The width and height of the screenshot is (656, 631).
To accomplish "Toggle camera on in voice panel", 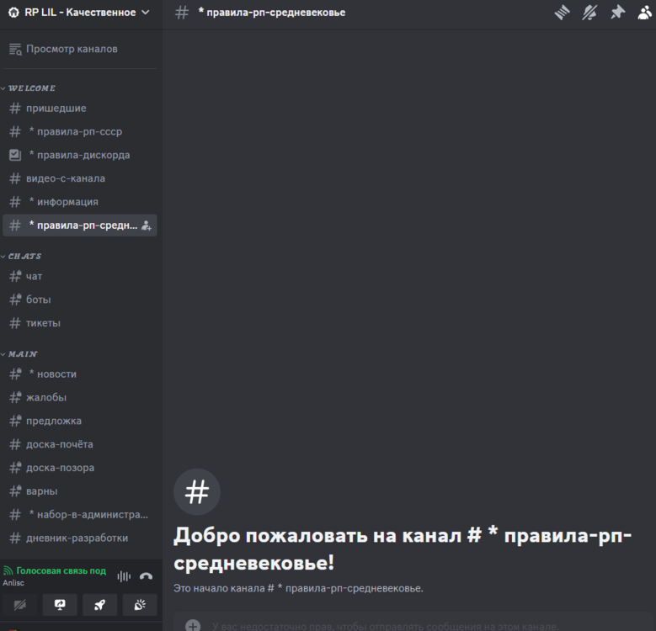I will pyautogui.click(x=20, y=605).
